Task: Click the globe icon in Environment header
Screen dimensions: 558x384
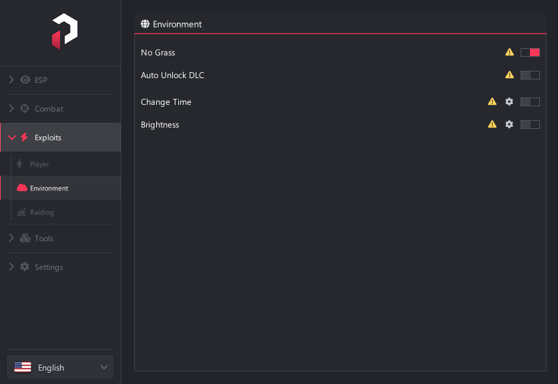Action: (146, 24)
